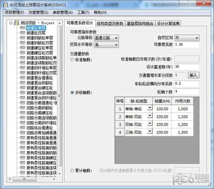The height and width of the screenshot is (189, 214).
Task: Open axle type dropdown for 双轴-双轮 row
Action: [150, 124]
